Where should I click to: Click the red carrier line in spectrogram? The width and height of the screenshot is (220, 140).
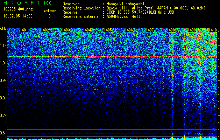click(112, 57)
